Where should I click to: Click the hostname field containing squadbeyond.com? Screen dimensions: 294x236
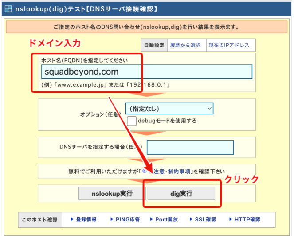(x=147, y=72)
